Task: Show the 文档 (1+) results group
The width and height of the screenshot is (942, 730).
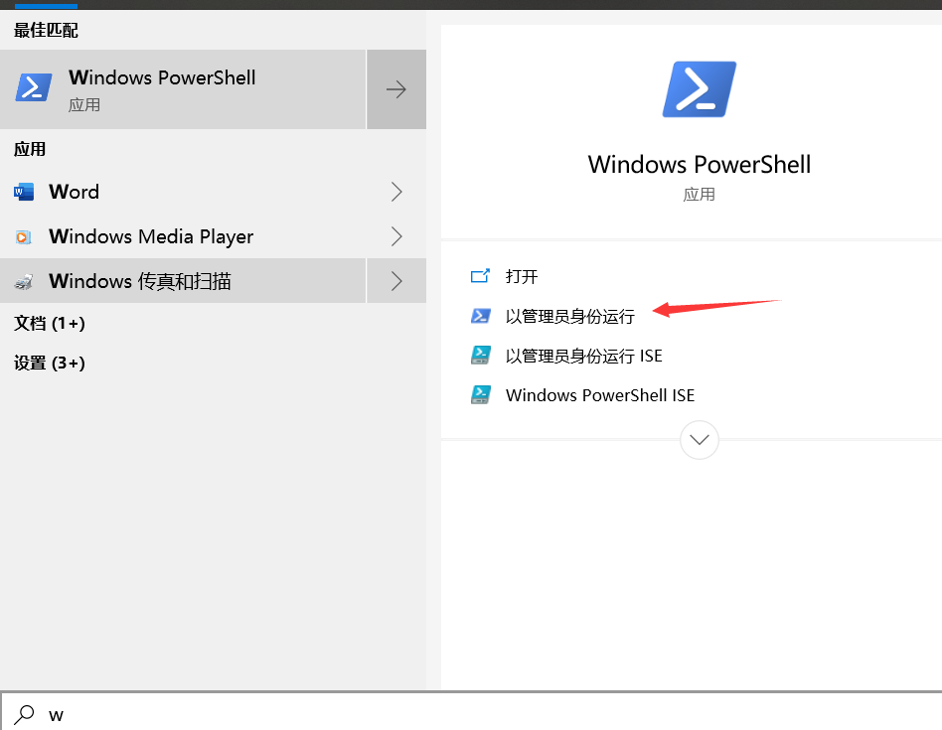Action: coord(50,324)
